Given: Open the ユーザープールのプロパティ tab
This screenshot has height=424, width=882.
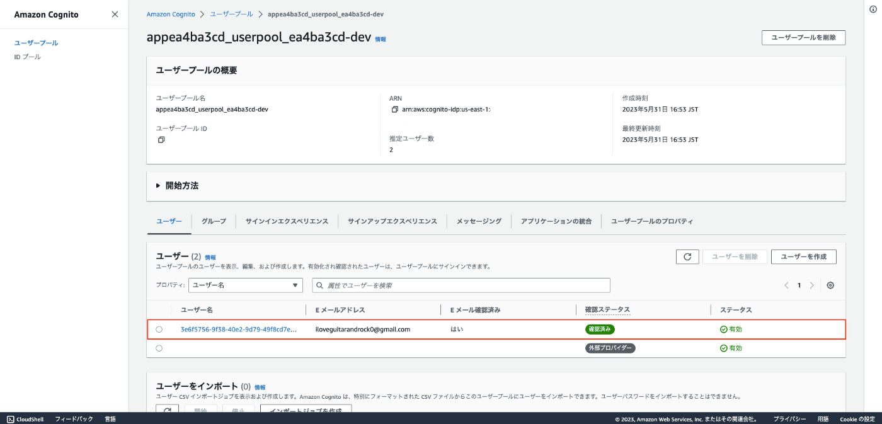Looking at the screenshot, I should point(652,221).
